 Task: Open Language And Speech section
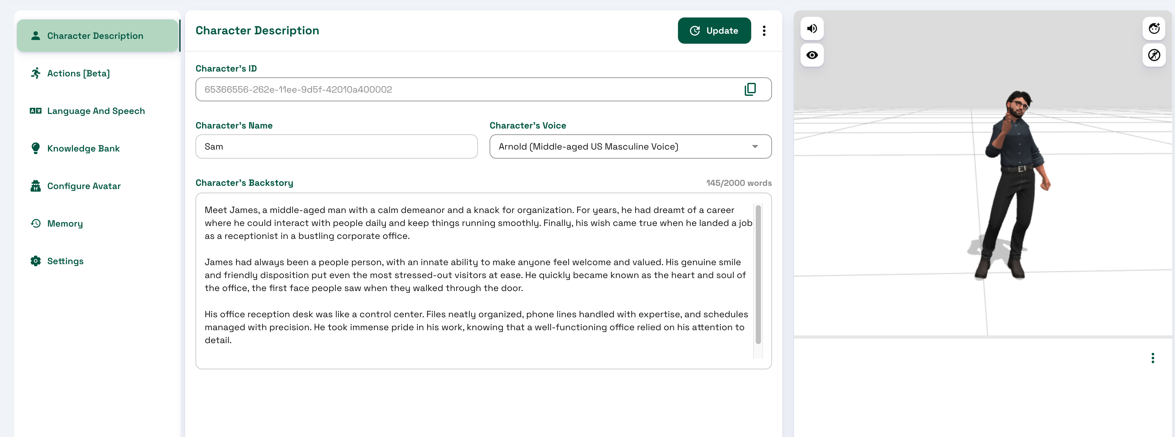[96, 111]
